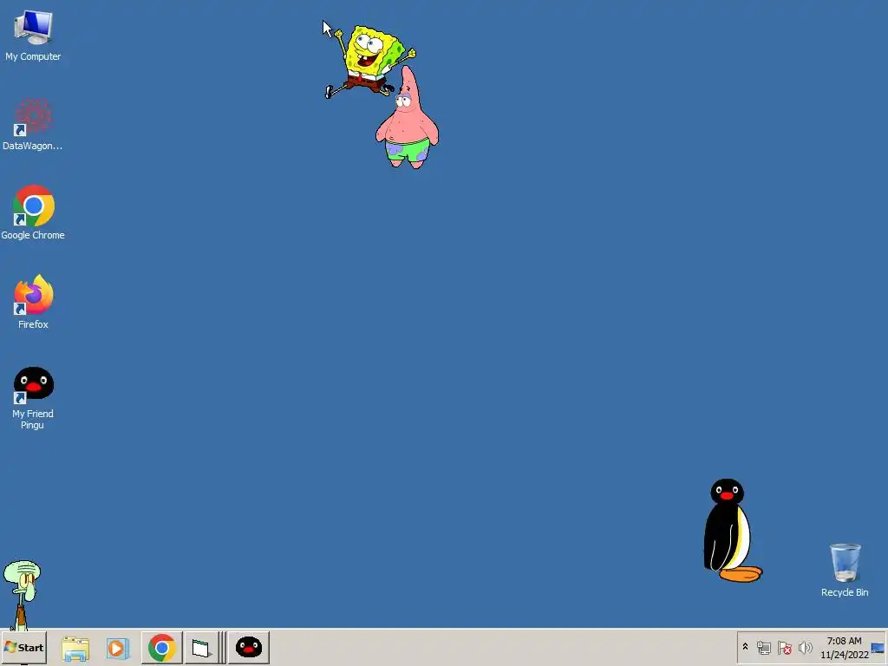Click the window switcher icon in the taskbar
The height and width of the screenshot is (666, 888).
tap(201, 648)
